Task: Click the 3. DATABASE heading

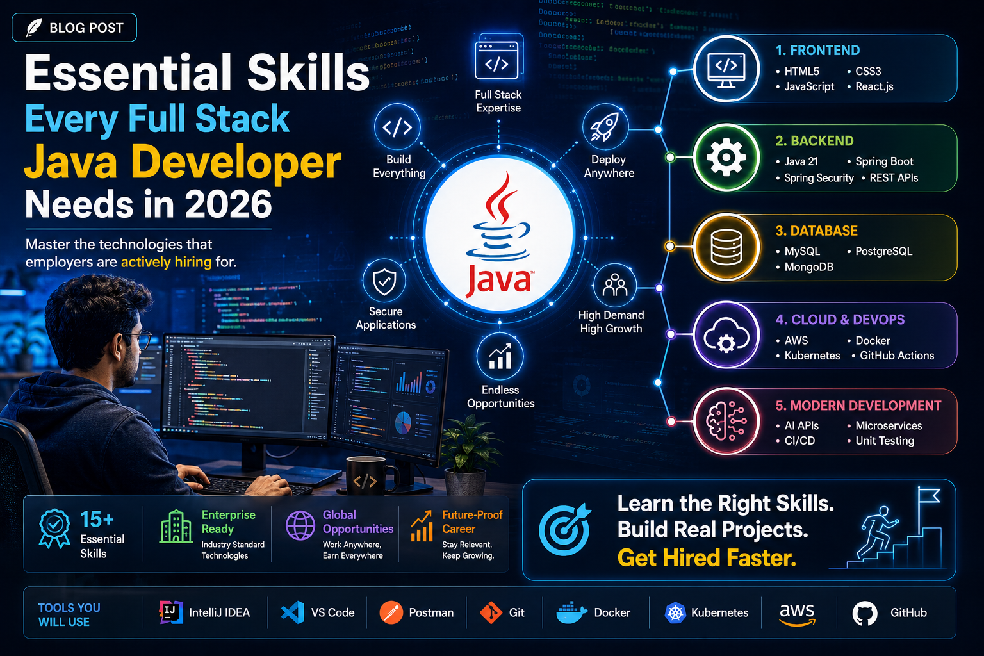Action: click(x=816, y=231)
